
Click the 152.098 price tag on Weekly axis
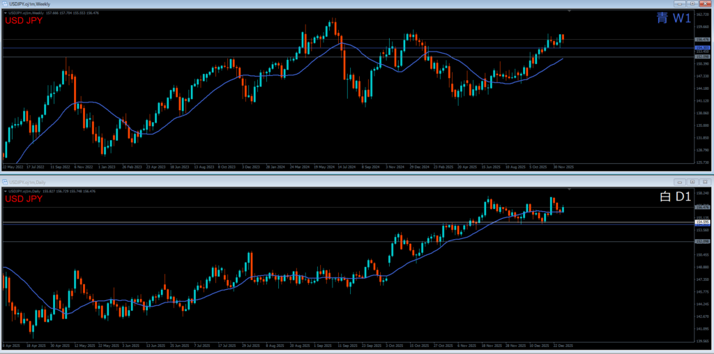pyautogui.click(x=701, y=56)
